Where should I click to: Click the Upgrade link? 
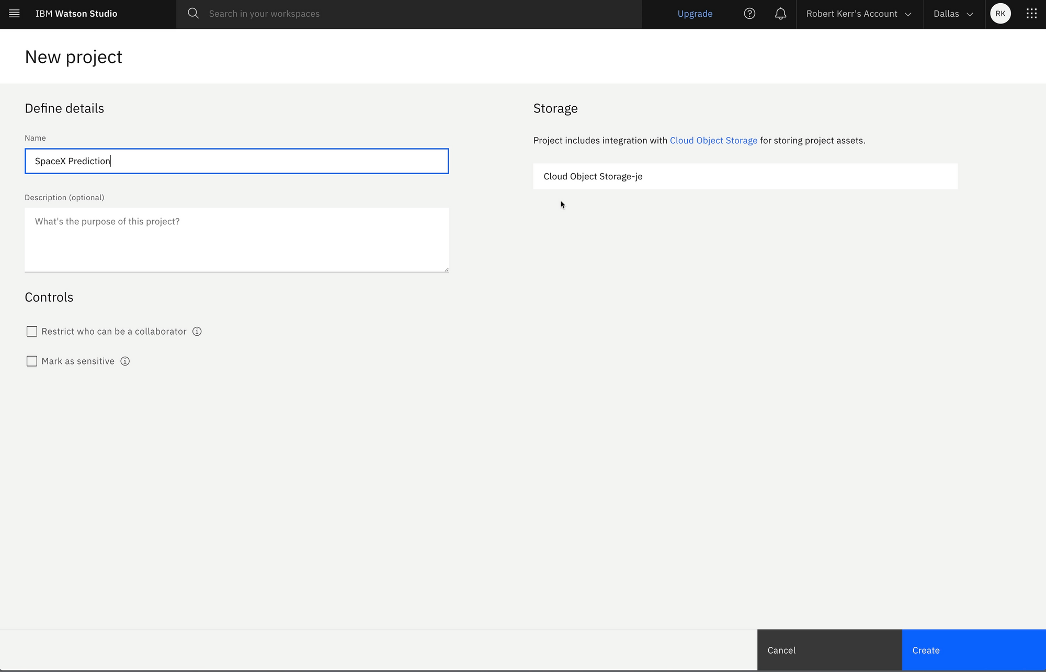coord(695,14)
